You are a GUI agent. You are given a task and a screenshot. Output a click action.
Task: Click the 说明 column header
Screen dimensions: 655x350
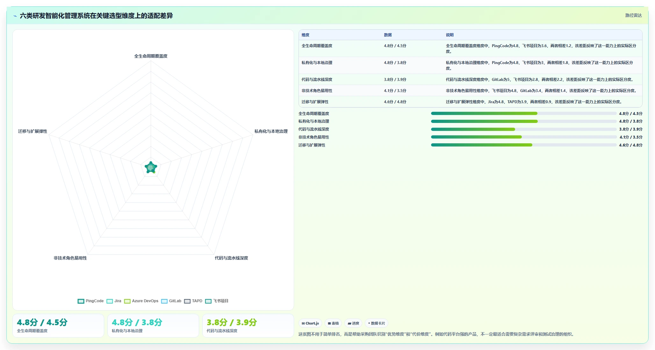450,35
